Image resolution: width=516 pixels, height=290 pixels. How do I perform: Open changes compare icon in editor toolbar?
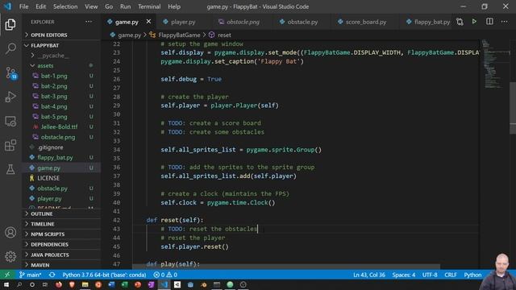pos(460,22)
